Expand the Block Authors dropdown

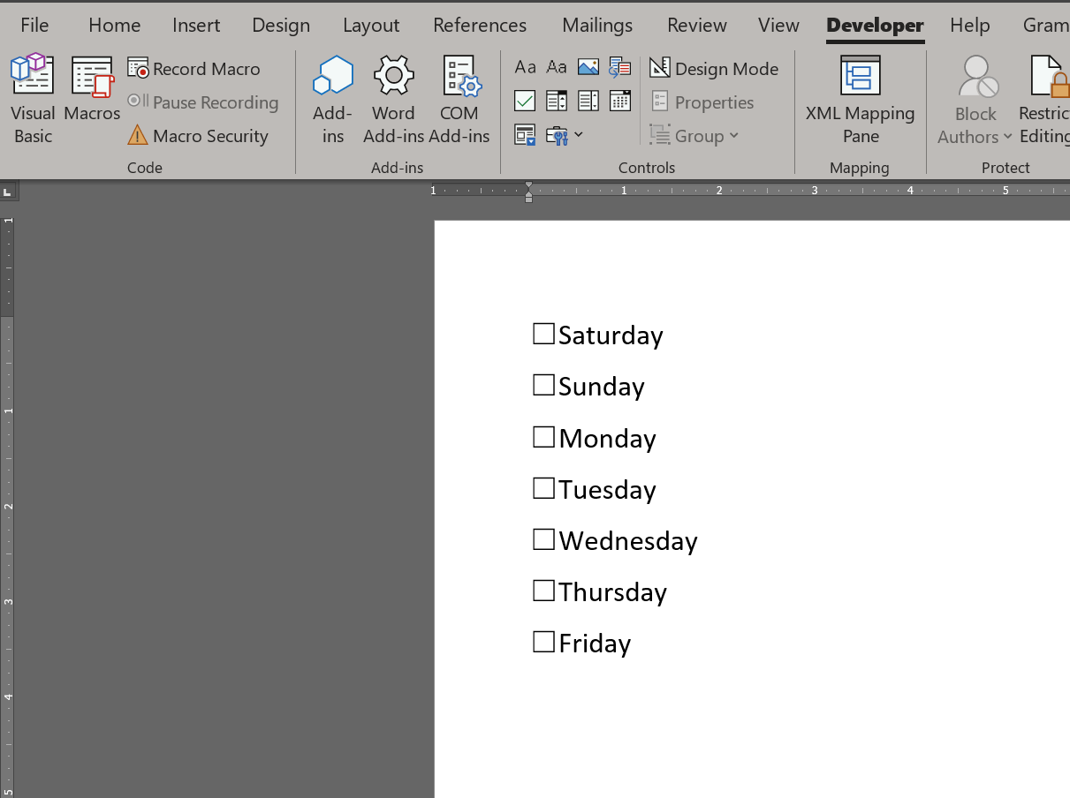975,99
